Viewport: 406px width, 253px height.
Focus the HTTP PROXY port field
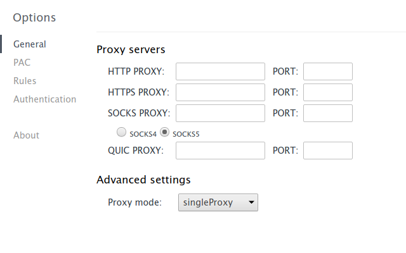[x=328, y=71]
